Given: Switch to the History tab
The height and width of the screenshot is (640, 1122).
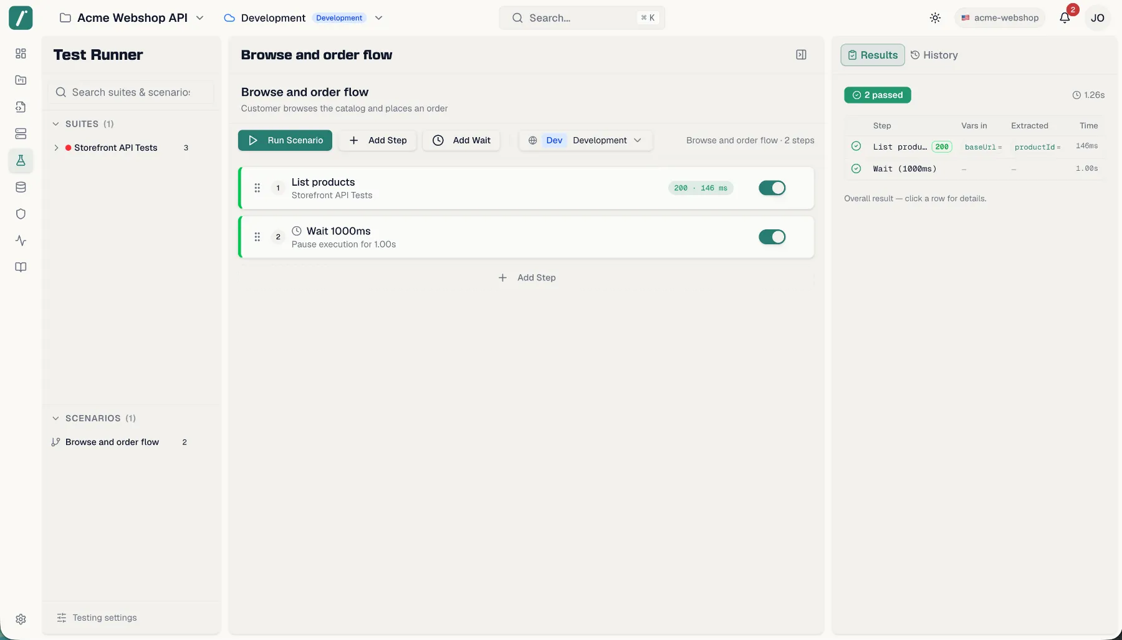Looking at the screenshot, I should pos(934,55).
